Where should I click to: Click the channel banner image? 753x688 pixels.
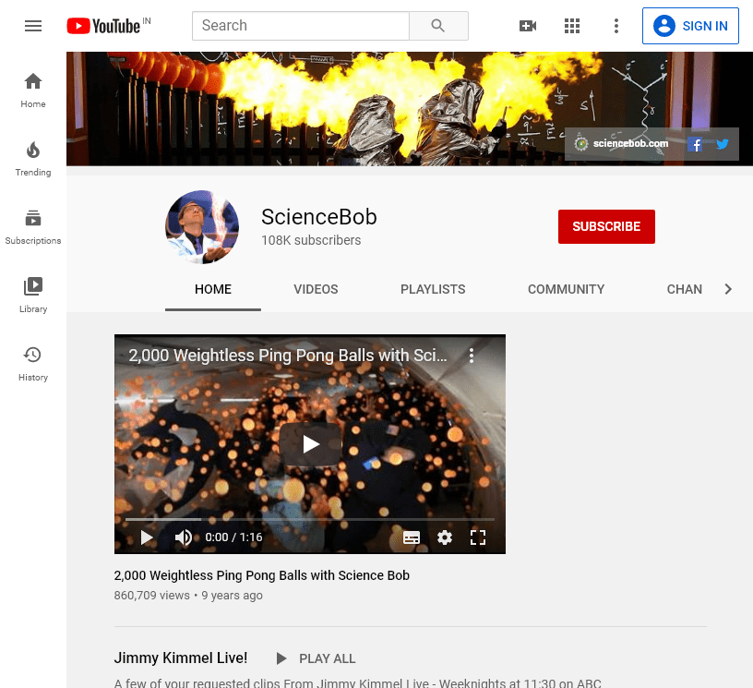pyautogui.click(x=410, y=109)
